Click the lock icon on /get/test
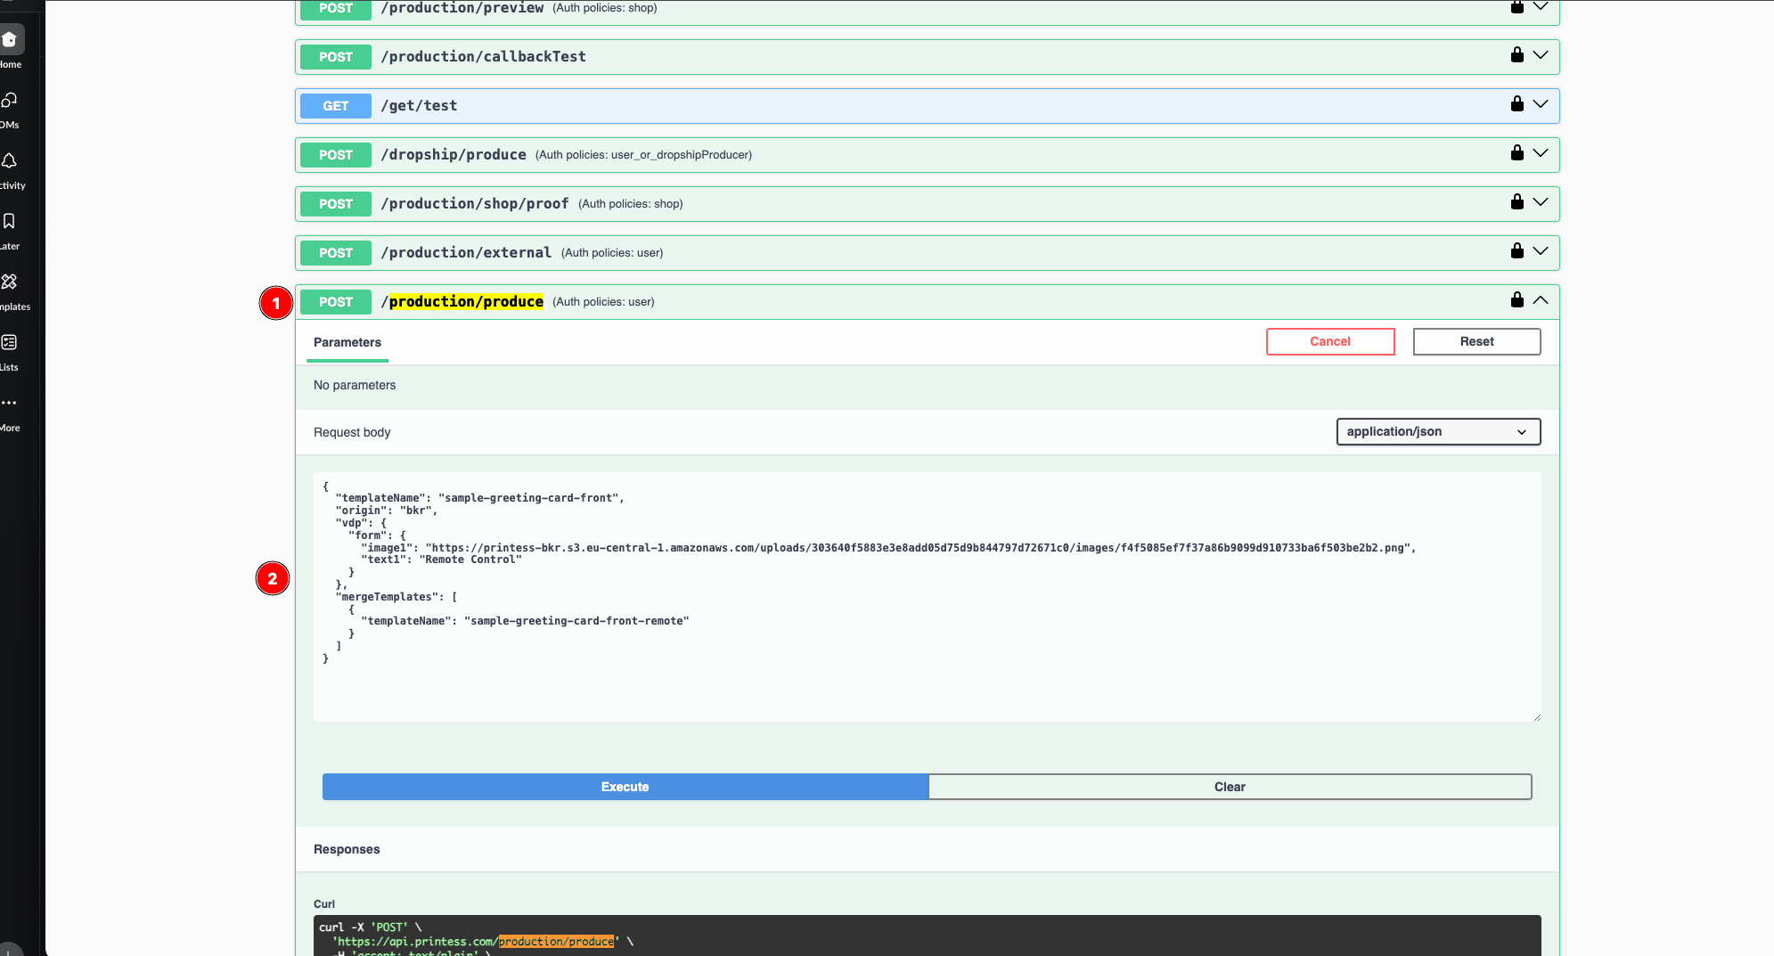 [1516, 104]
